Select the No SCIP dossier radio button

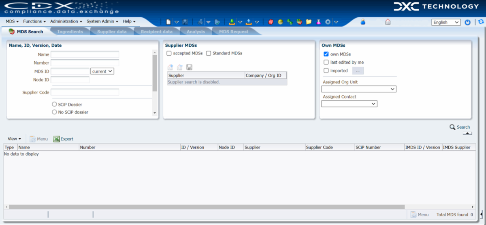click(54, 112)
